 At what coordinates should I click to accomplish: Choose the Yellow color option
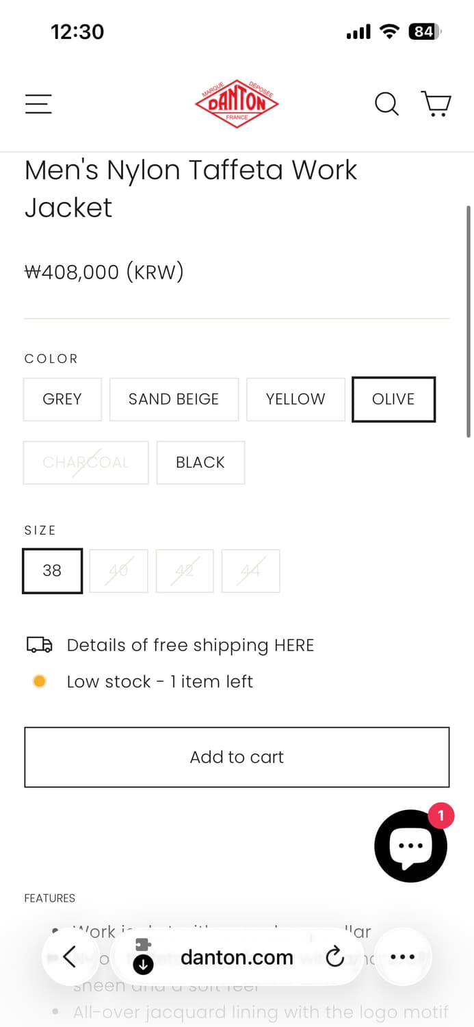[x=295, y=399]
